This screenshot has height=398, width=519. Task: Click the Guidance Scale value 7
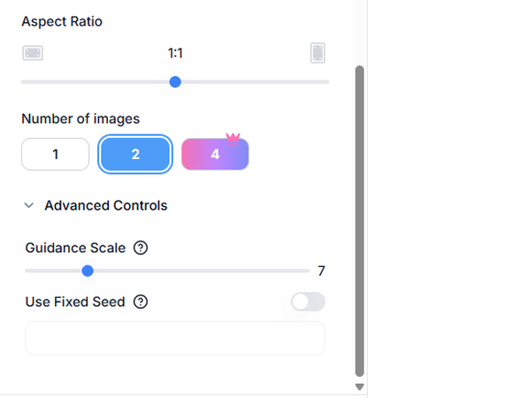pyautogui.click(x=322, y=271)
